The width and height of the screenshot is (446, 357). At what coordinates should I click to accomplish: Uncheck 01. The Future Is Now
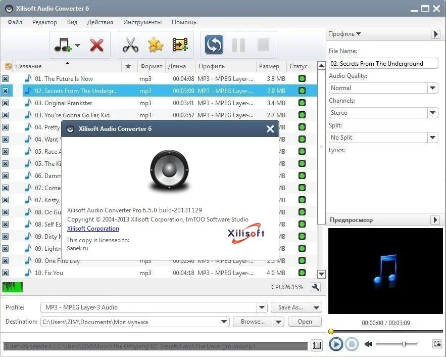point(6,79)
